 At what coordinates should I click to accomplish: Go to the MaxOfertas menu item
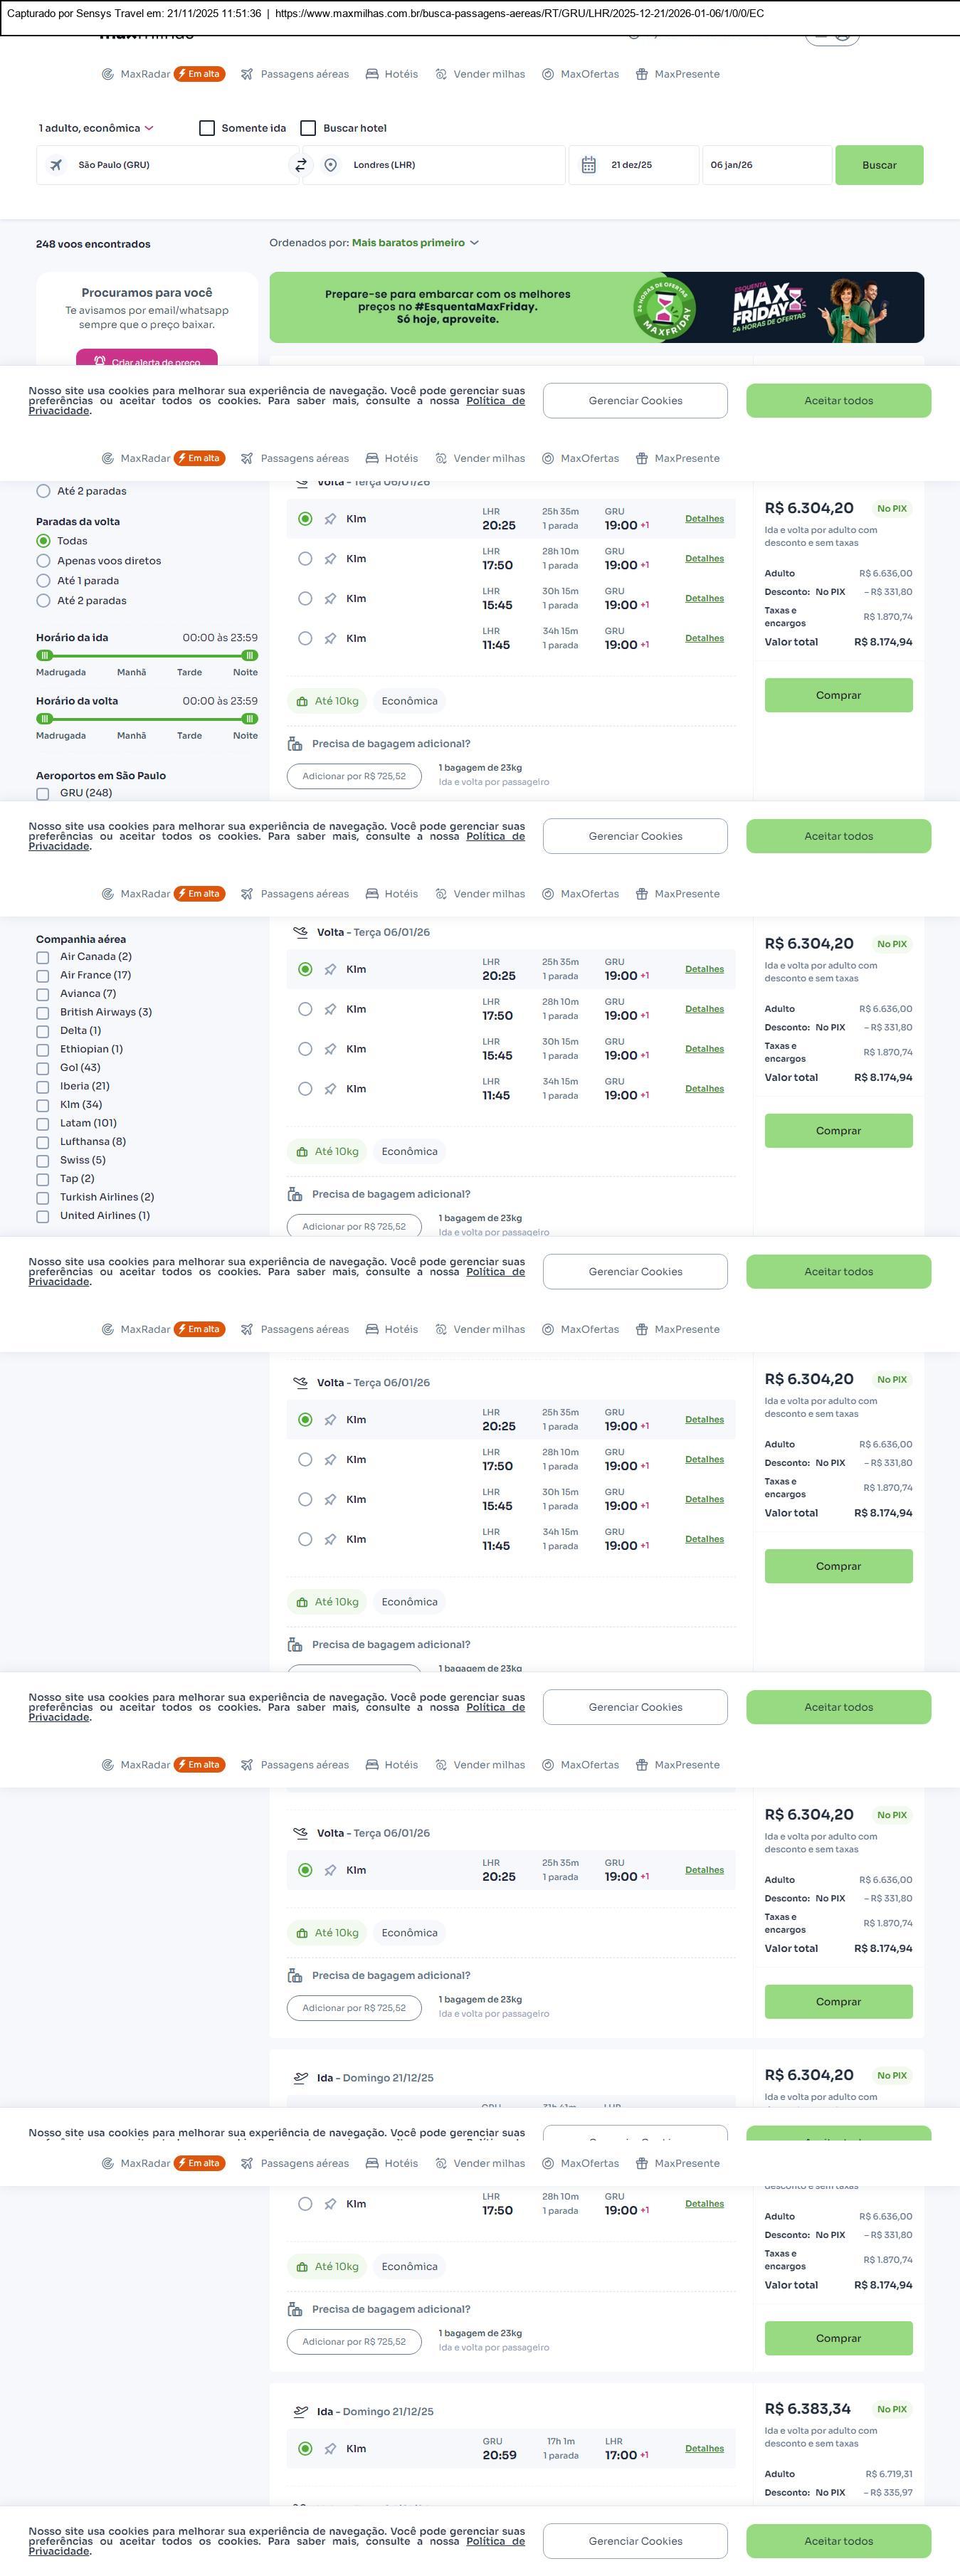[x=581, y=74]
